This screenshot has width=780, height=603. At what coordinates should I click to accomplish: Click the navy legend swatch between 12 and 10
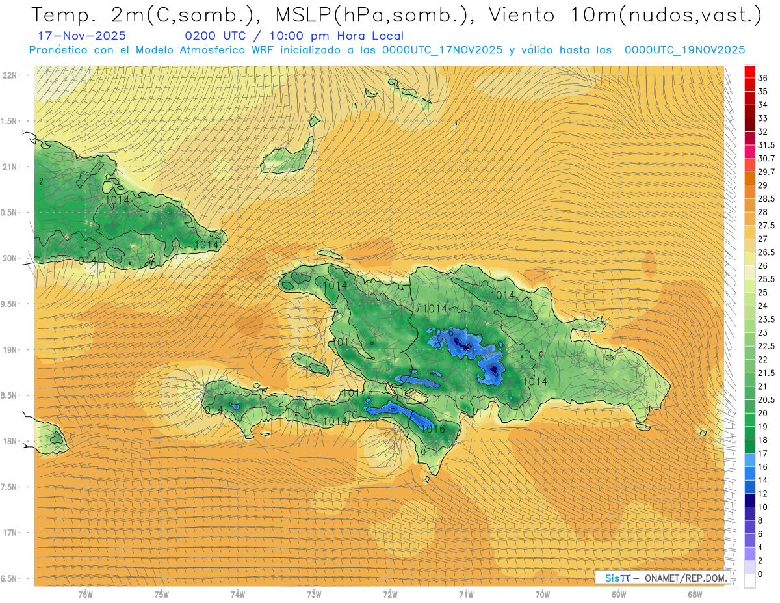click(749, 501)
